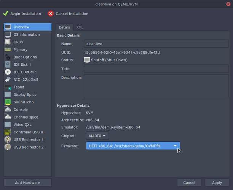Image resolution: width=233 pixels, height=190 pixels.
Task: Select the USB Redirector 2 icon
Action: (x=8, y=147)
